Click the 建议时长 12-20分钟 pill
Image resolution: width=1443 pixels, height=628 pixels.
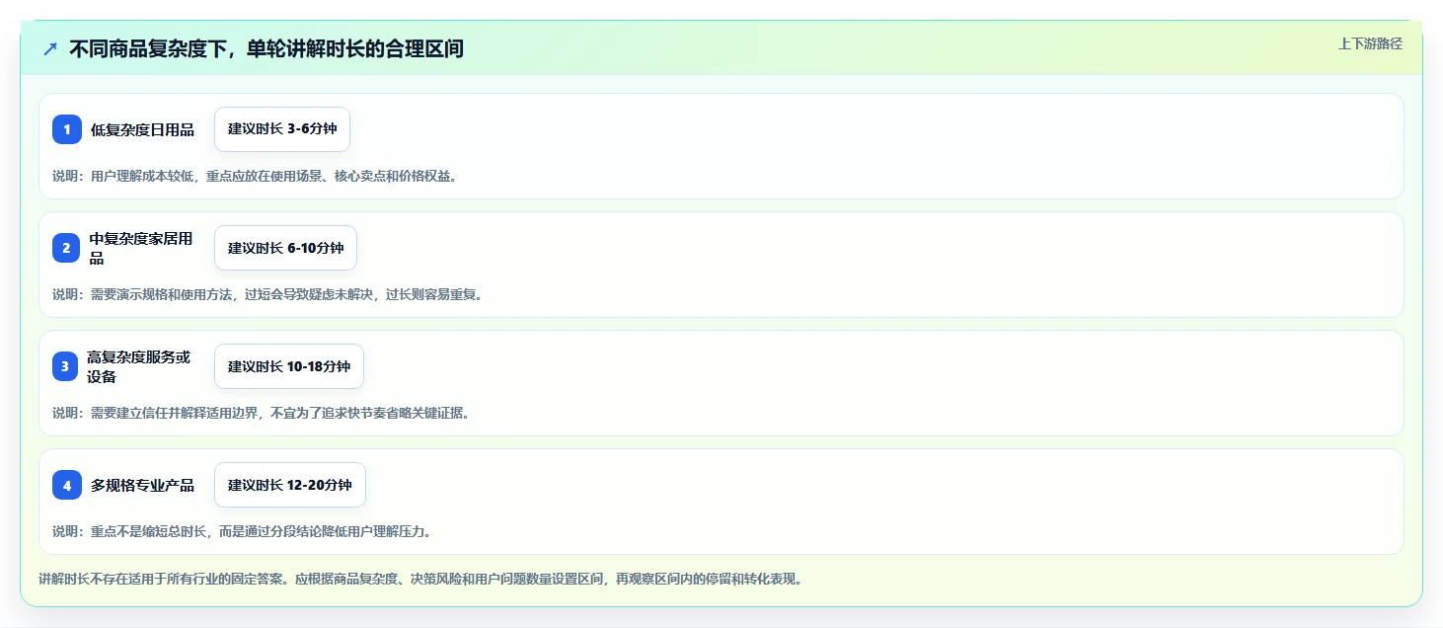[290, 485]
